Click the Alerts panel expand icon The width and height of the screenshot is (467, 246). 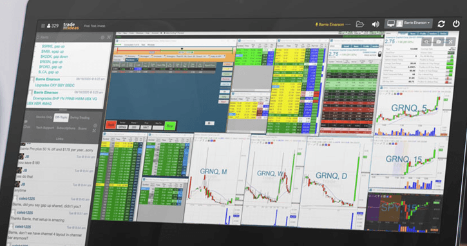tap(109, 37)
